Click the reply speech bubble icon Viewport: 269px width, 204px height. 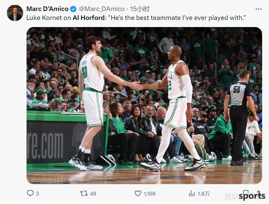[x=30, y=193]
